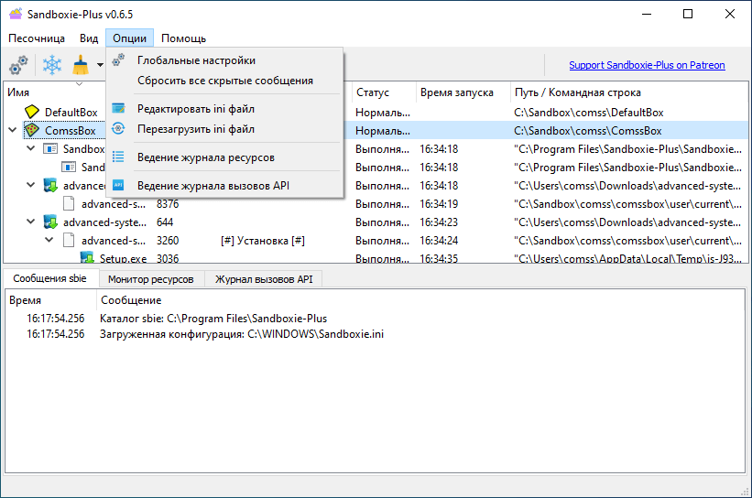Select the Setup.exe process row
This screenshot has height=498, width=752.
123,259
